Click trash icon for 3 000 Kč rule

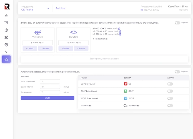(120, 34)
